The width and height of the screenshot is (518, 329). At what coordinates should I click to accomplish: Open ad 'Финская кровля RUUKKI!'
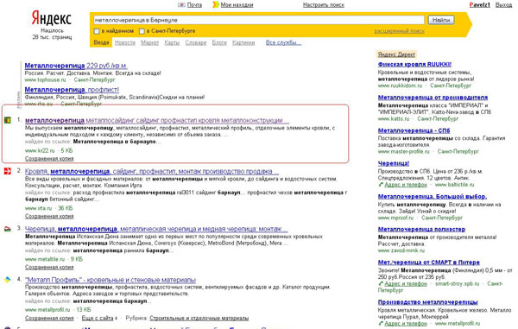click(x=414, y=65)
